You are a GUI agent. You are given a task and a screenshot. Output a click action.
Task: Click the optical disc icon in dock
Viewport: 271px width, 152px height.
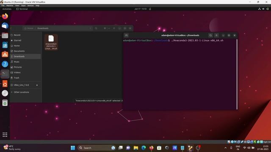tap(5, 93)
